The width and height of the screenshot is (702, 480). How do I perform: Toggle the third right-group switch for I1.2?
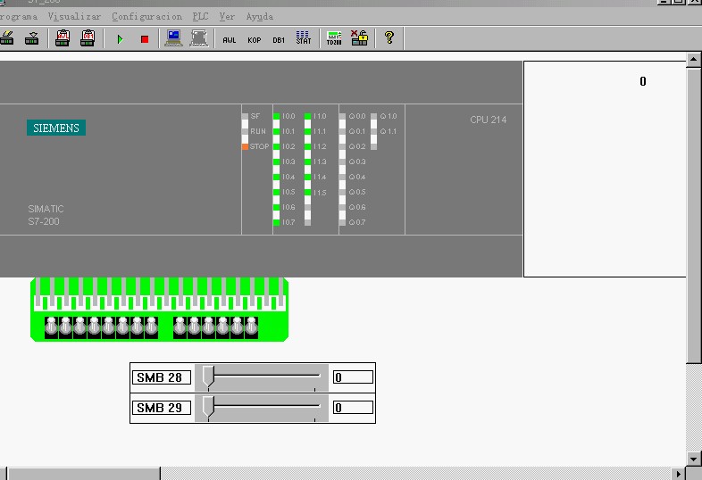pos(208,327)
